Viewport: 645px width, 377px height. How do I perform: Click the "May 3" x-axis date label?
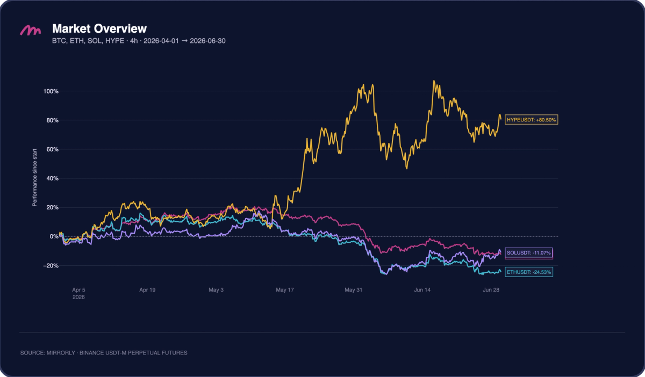(x=216, y=290)
